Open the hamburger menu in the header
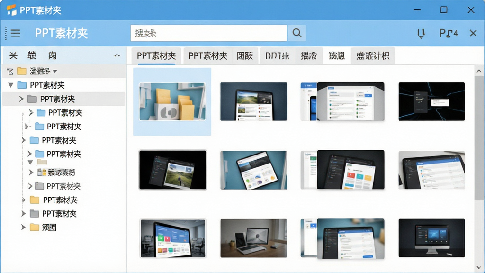This screenshot has width=485, height=273. point(15,33)
